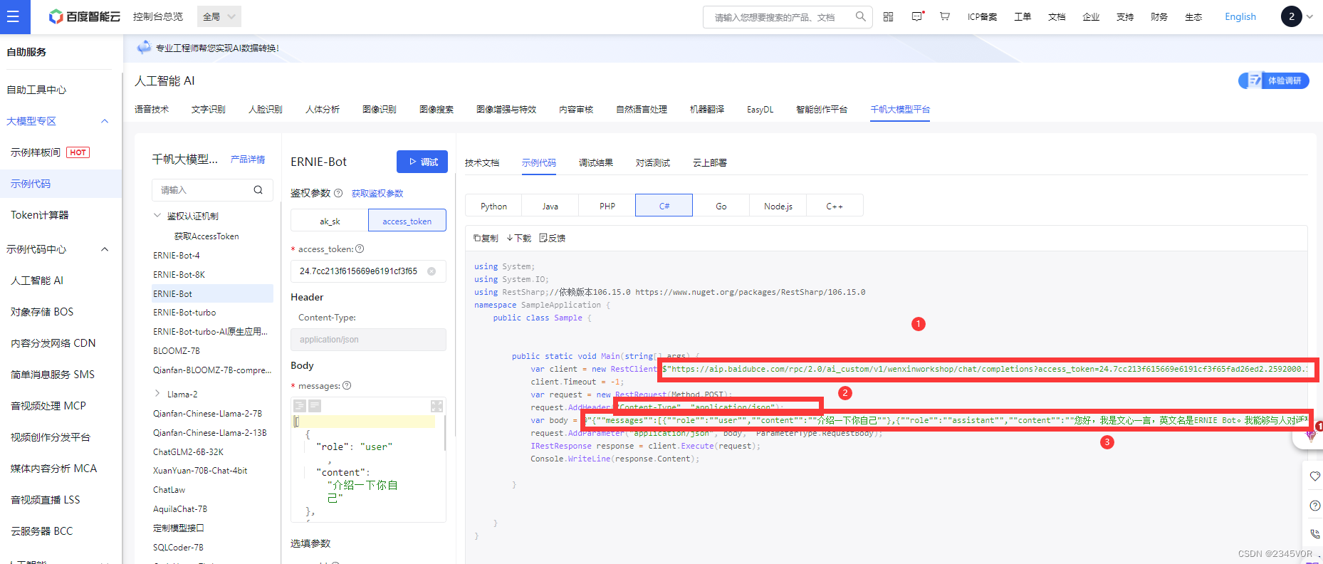The image size is (1323, 564).
Task: Open the 全局 region dropdown
Action: [x=219, y=16]
